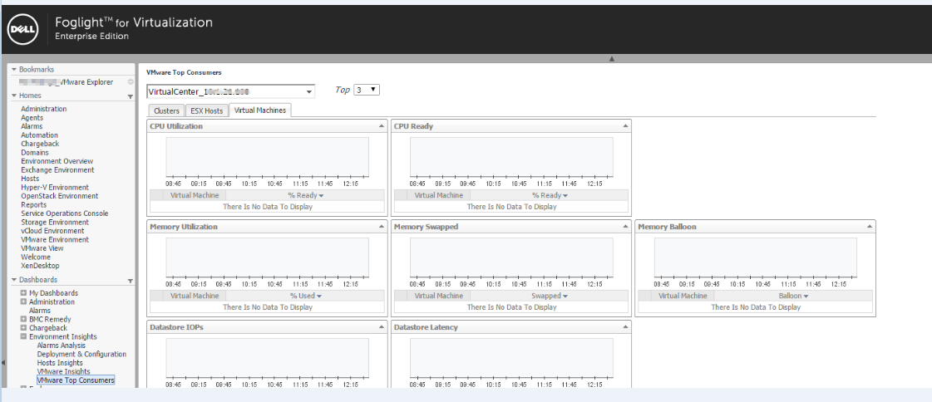Viewport: 932px width, 402px height.
Task: Open VMware View home
Action: (42, 248)
